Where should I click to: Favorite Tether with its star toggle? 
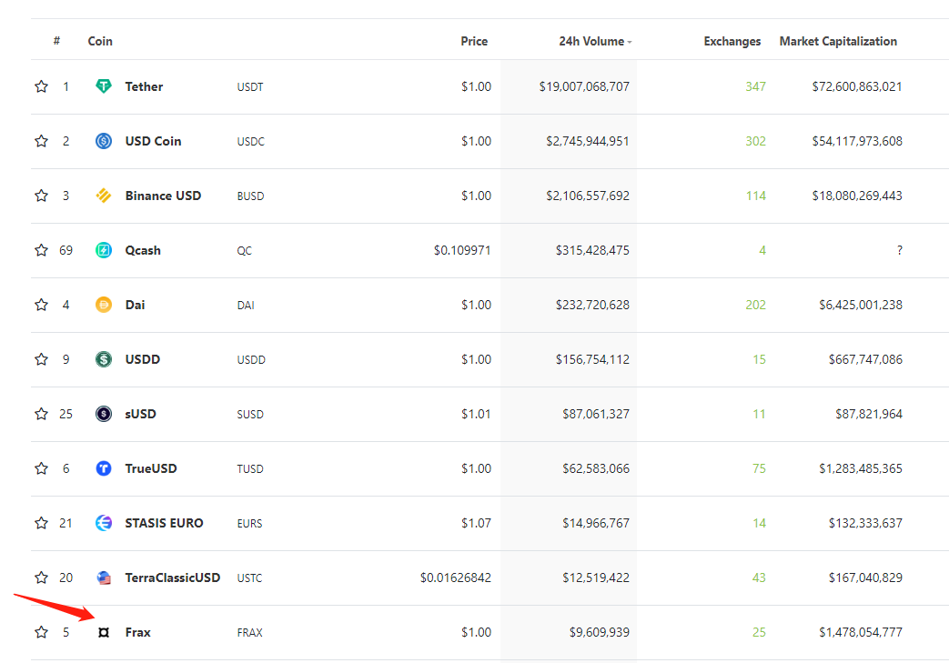coord(41,86)
